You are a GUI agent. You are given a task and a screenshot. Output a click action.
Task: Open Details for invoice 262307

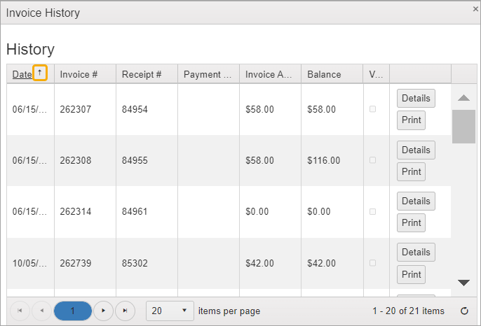coord(416,98)
